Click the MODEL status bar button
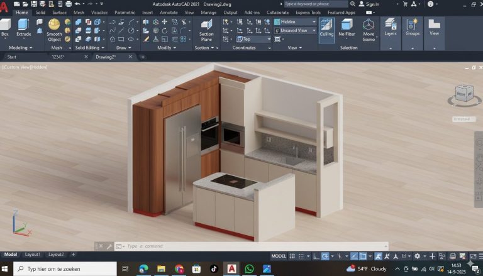Screen dimensions: 483x276 (x=279, y=257)
